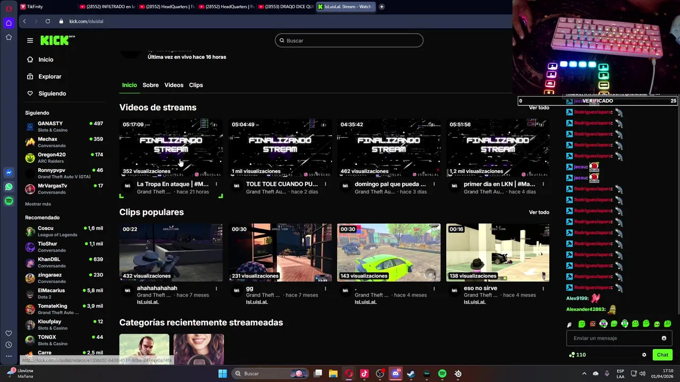Open the 00:30 green car clip thumbnail
Viewport: 680px width, 382px height.
[x=389, y=253]
